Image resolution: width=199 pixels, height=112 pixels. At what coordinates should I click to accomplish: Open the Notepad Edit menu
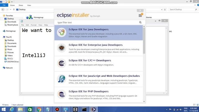tap(27, 25)
